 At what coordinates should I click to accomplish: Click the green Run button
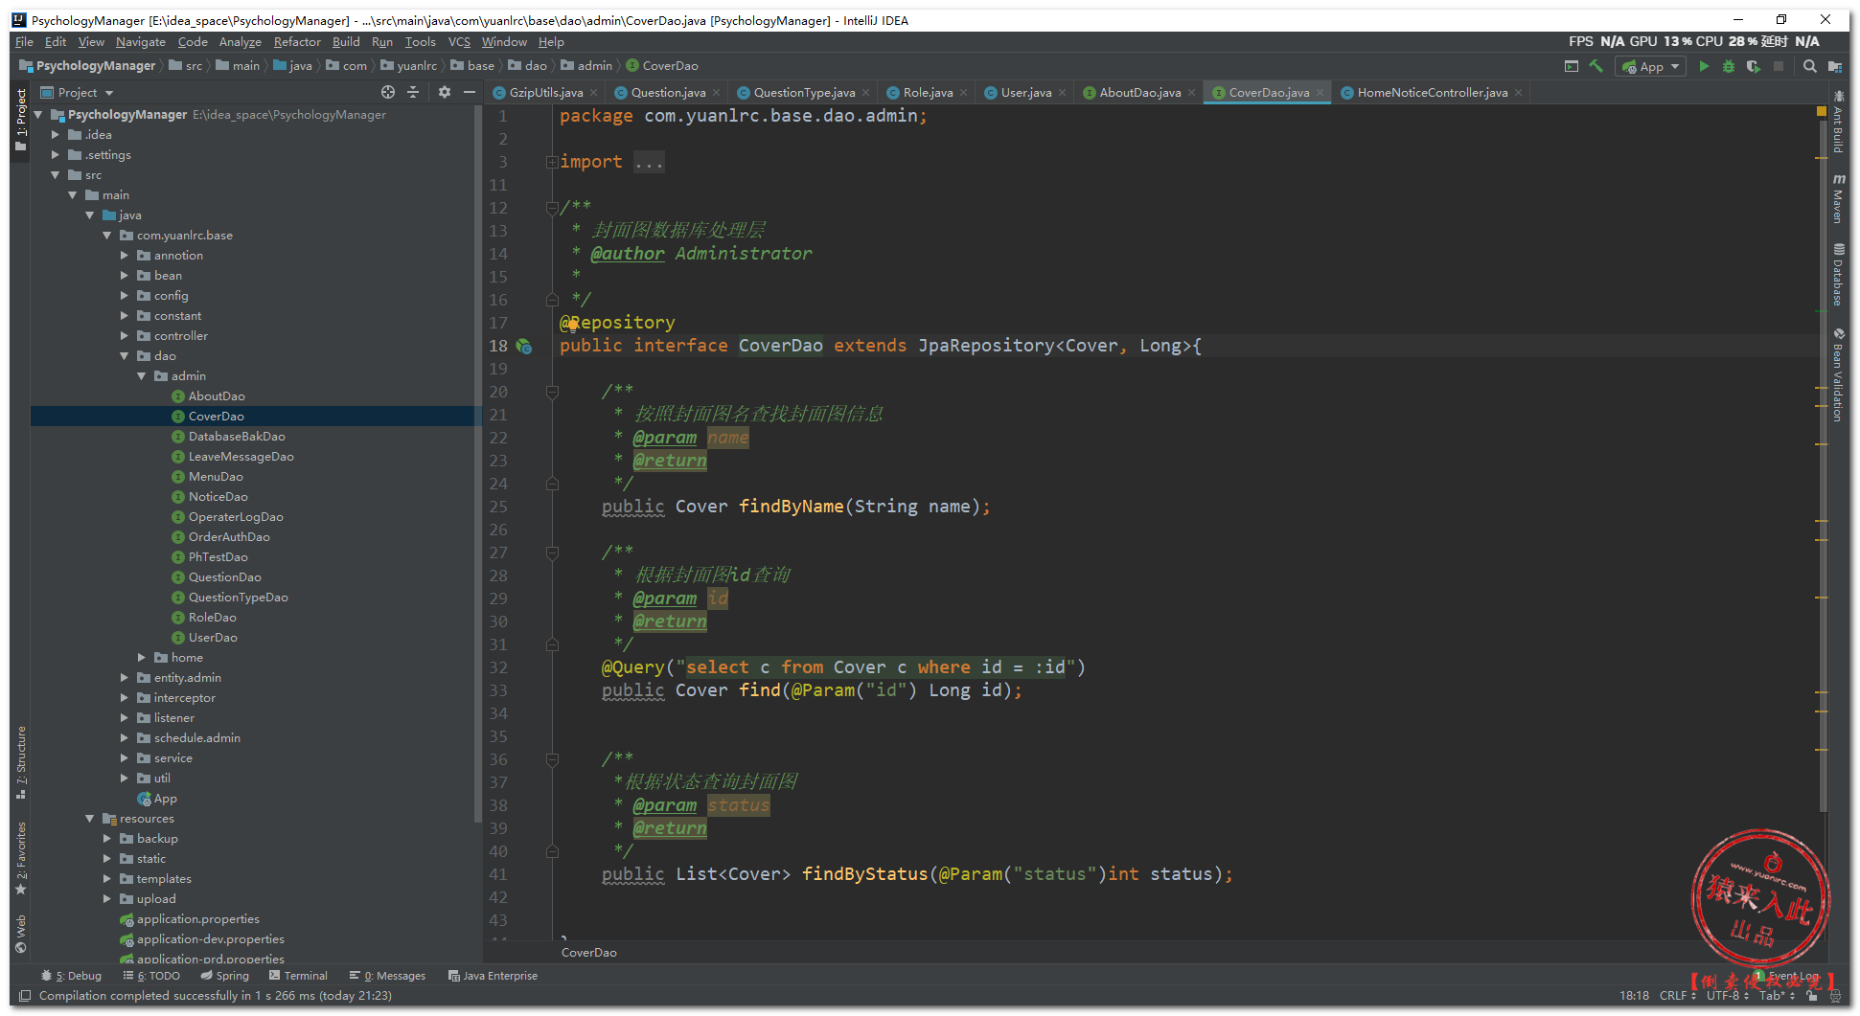[1703, 66]
